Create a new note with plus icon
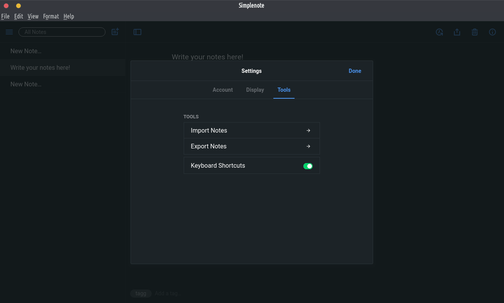Image resolution: width=504 pixels, height=303 pixels. (115, 32)
